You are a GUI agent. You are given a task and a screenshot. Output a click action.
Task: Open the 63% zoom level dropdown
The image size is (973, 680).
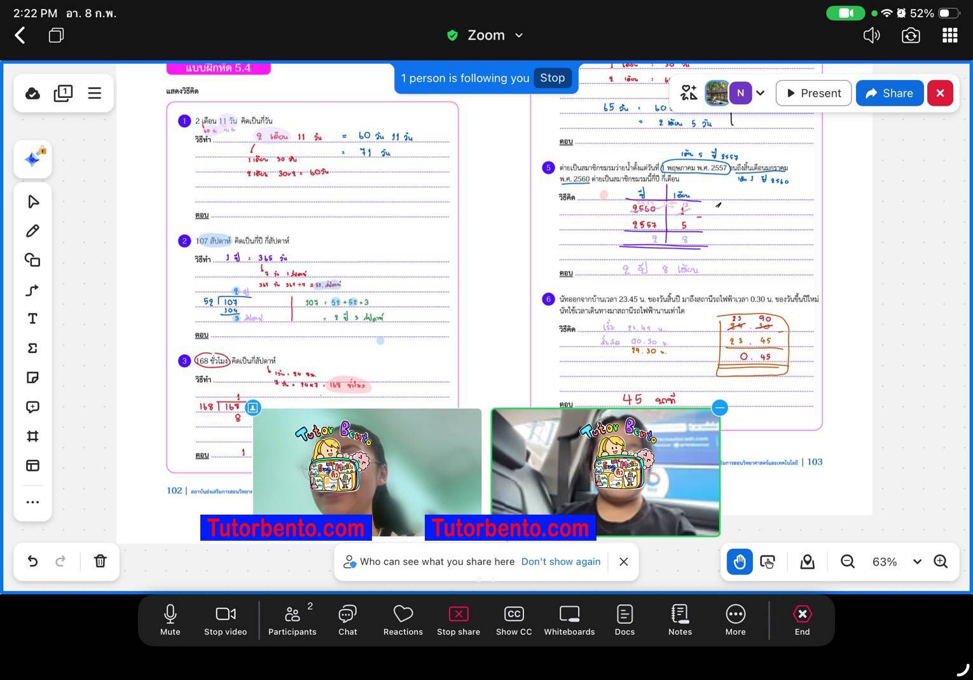tap(918, 562)
